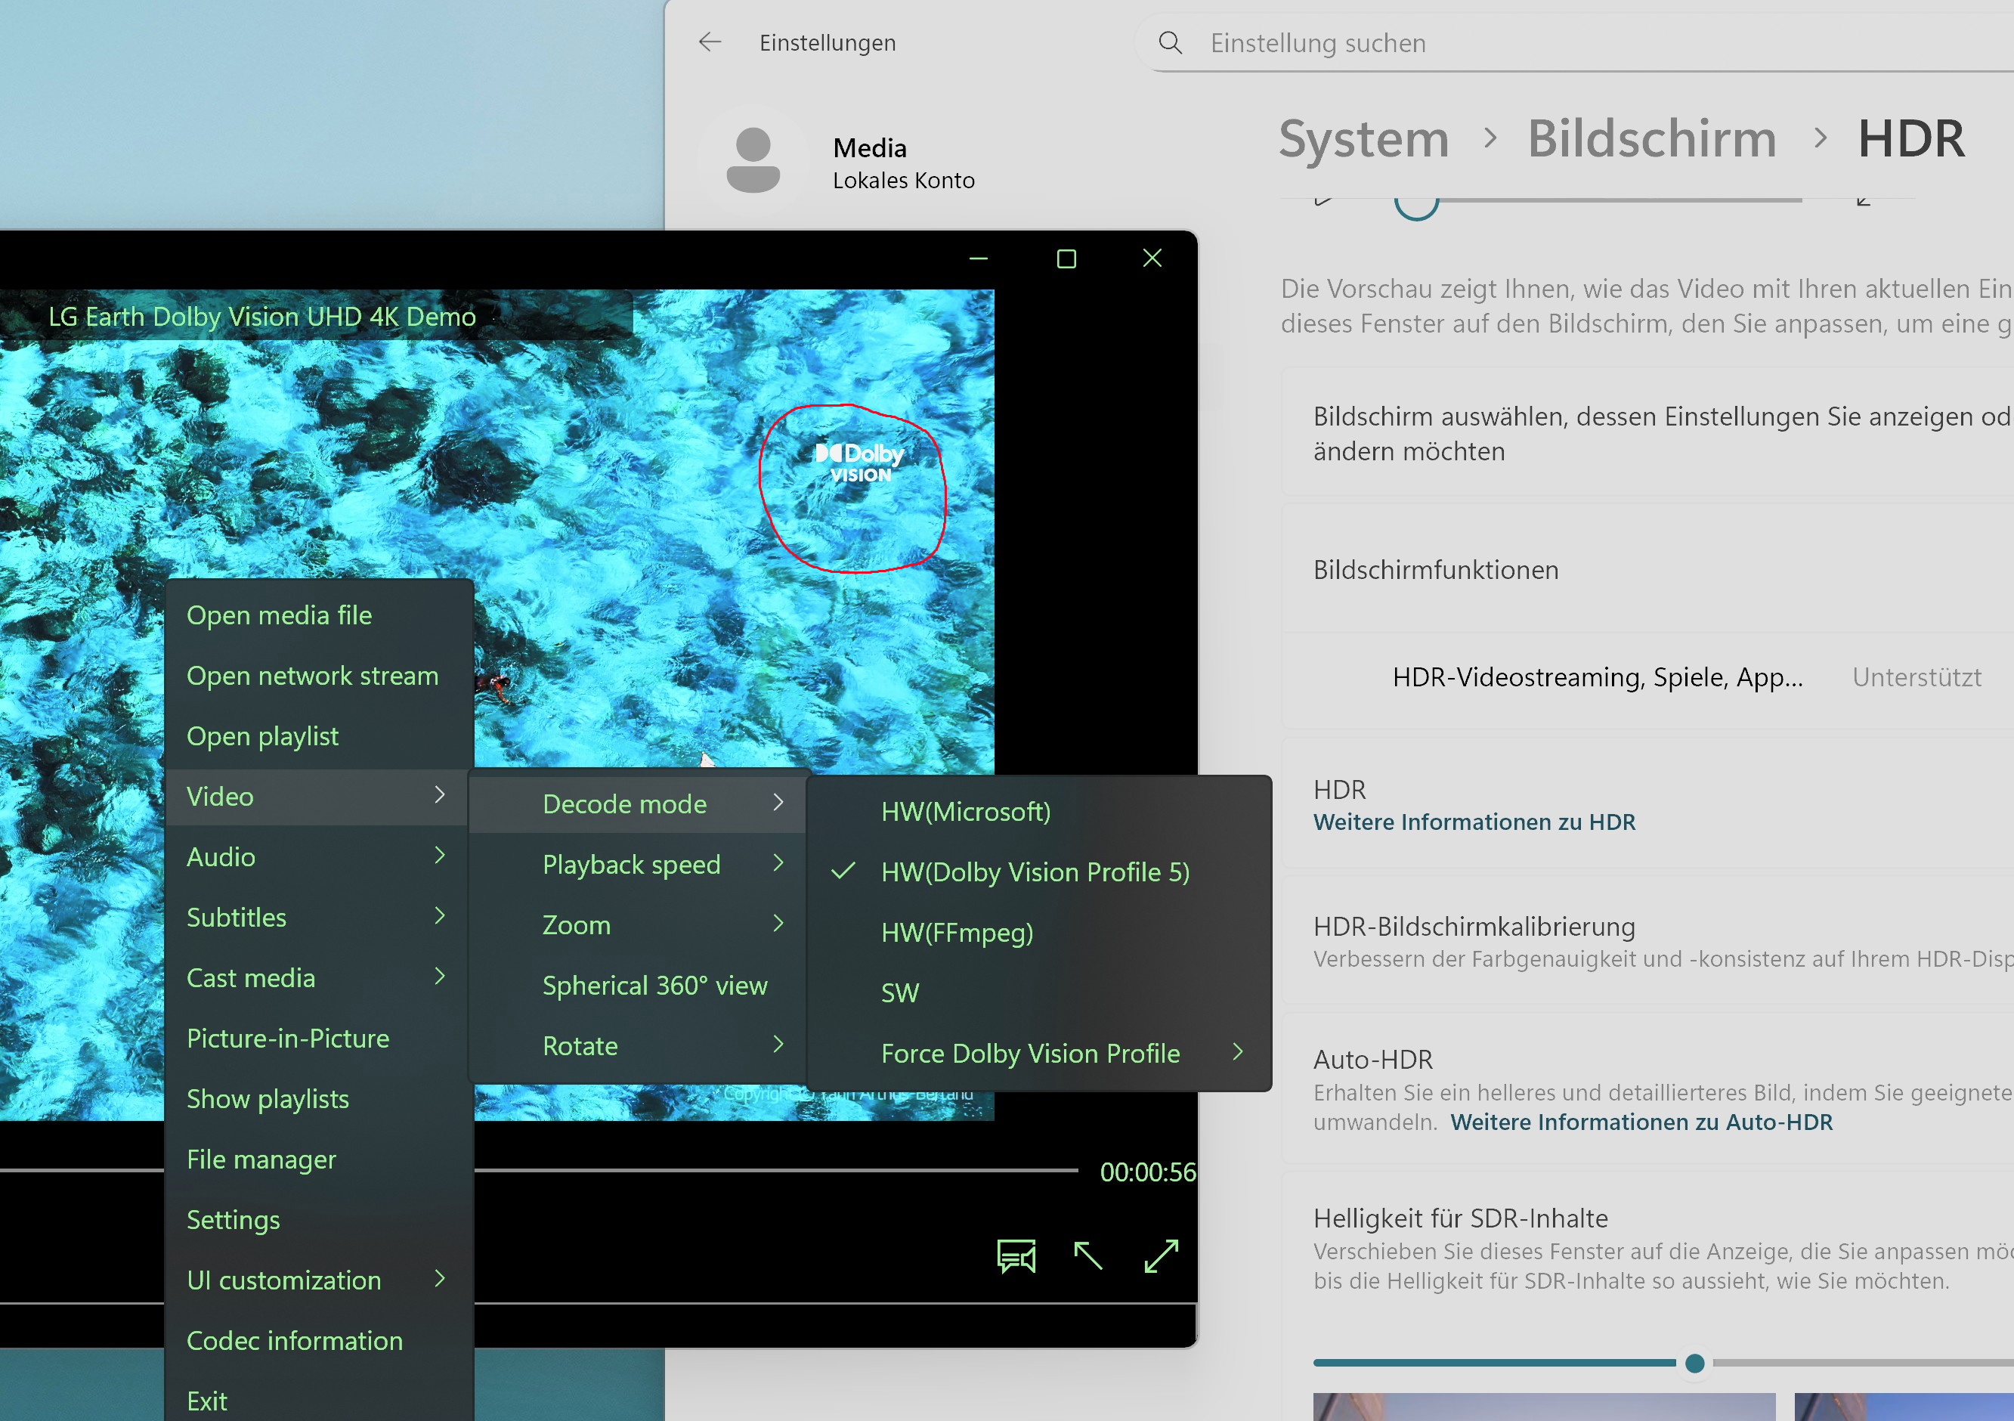2014x1421 pixels.
Task: Open Codec information menu entry
Action: tap(295, 1340)
